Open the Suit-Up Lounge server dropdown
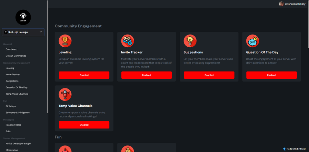The image size is (309, 152). [x=23, y=32]
